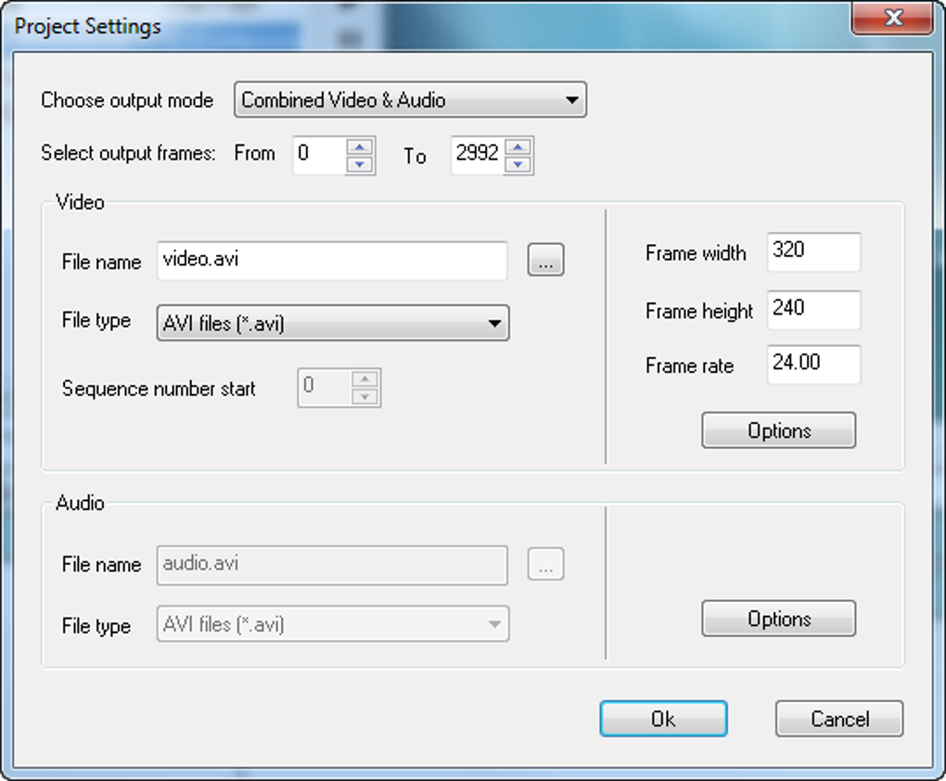Open the video Options button
The height and width of the screenshot is (781, 946).
(x=778, y=430)
